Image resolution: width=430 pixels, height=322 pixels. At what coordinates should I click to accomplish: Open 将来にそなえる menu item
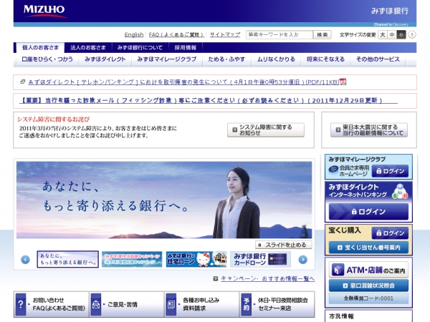coord(325,59)
